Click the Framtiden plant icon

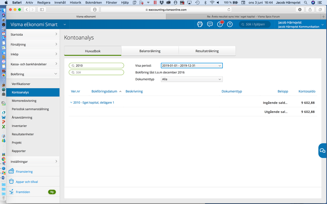11,192
